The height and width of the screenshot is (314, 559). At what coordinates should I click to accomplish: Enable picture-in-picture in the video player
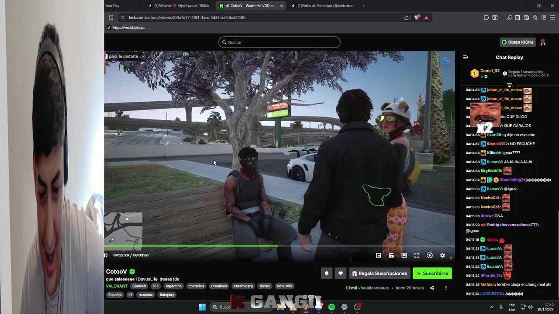(x=379, y=255)
